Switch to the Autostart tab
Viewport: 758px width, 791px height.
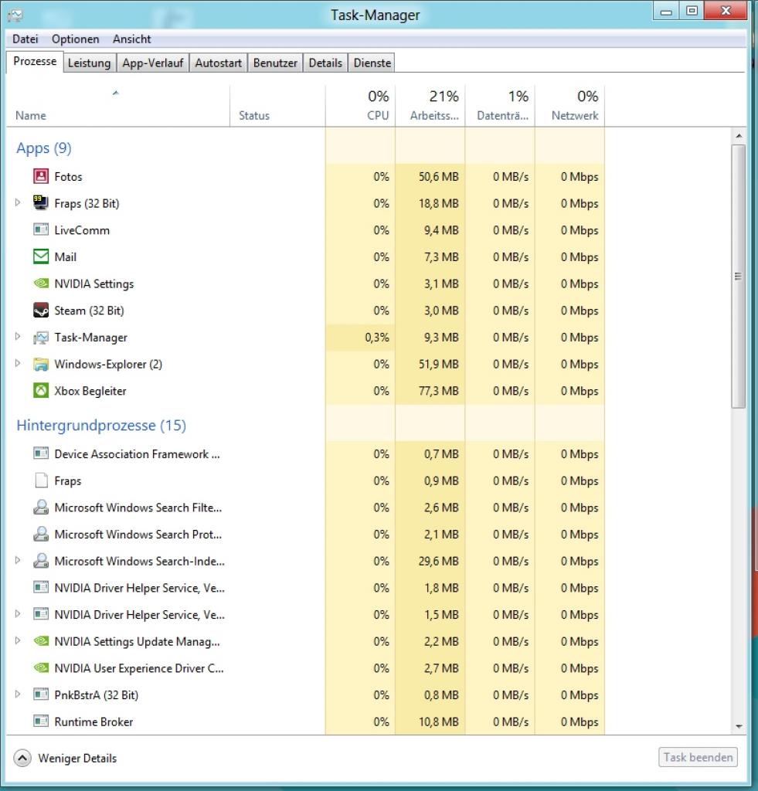click(x=218, y=63)
